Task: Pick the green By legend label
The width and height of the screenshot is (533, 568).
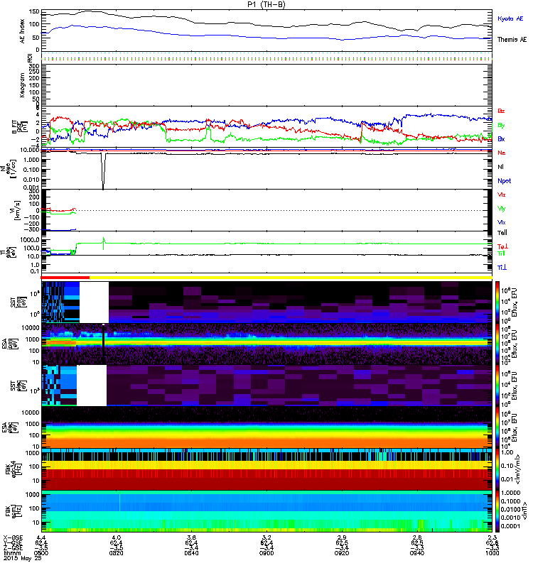Action: pyautogui.click(x=501, y=126)
